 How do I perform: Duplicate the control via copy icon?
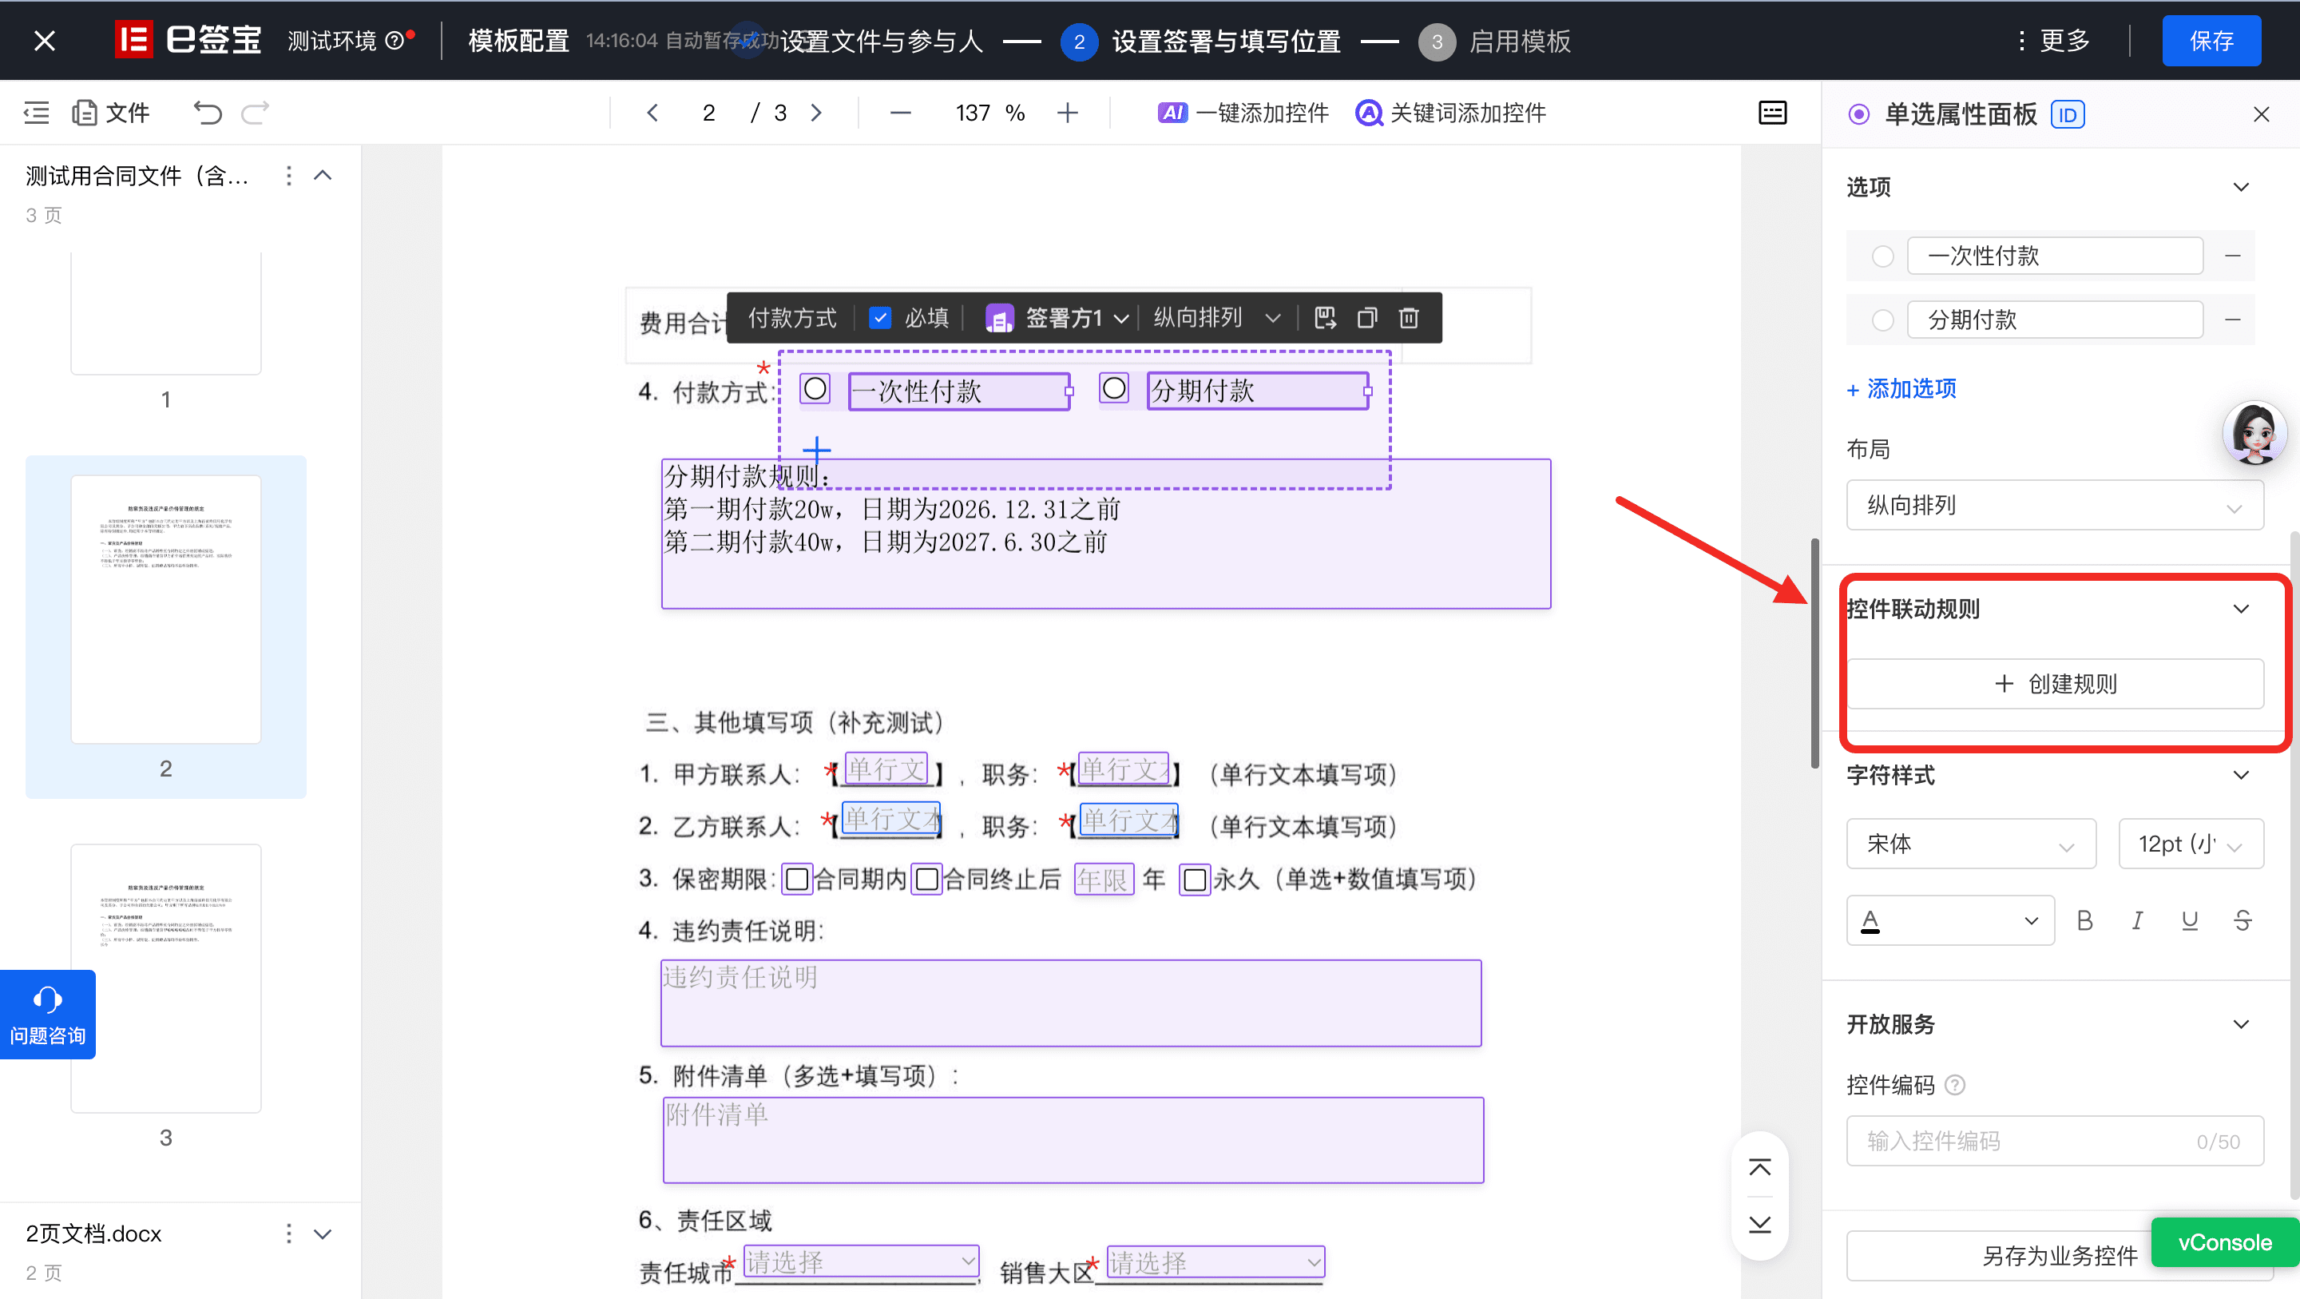tap(1367, 318)
